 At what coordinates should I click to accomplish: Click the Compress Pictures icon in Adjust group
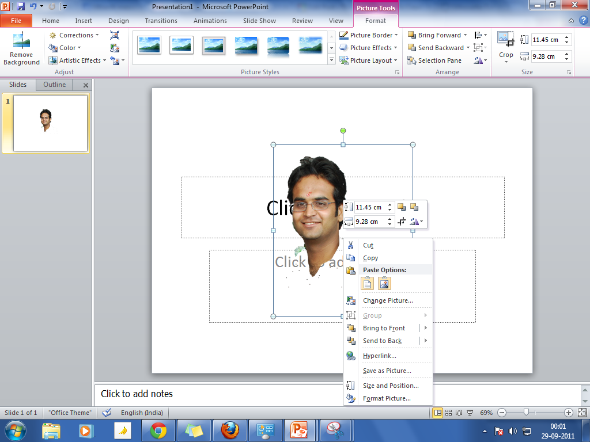coord(115,35)
